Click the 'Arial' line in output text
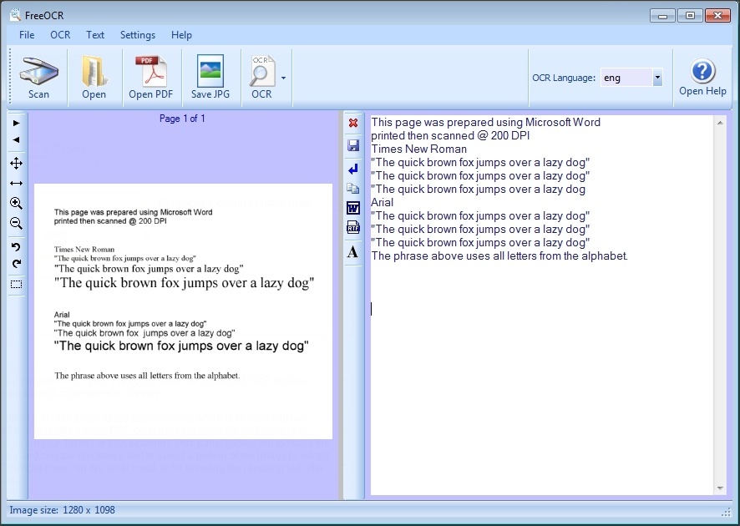Screen dimensions: 740x526 pyautogui.click(x=383, y=202)
